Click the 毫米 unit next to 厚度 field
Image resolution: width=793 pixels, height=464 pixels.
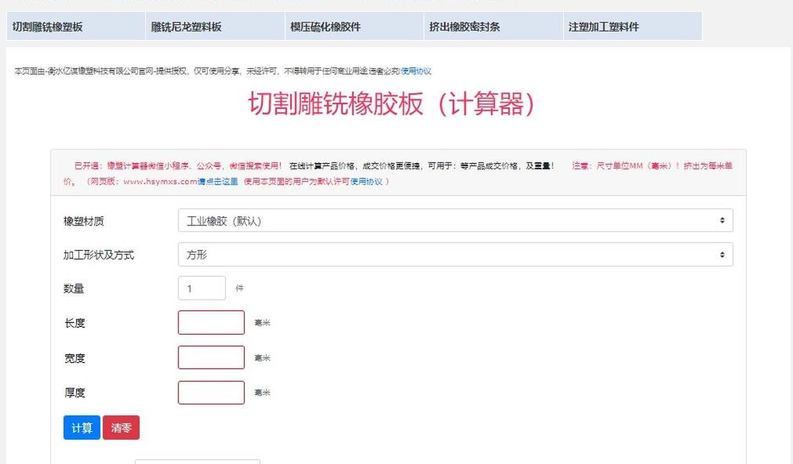pos(262,393)
